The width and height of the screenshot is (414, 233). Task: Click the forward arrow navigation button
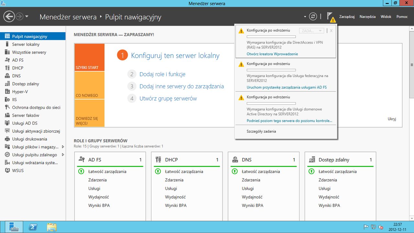(x=19, y=16)
